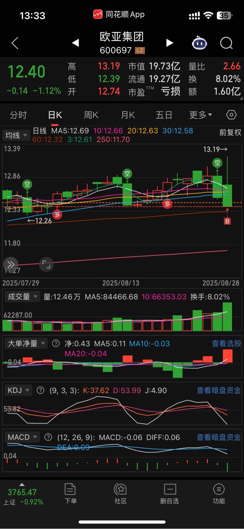Open help icon next to MACD
Screen dimensions: 244x529
[48, 437]
